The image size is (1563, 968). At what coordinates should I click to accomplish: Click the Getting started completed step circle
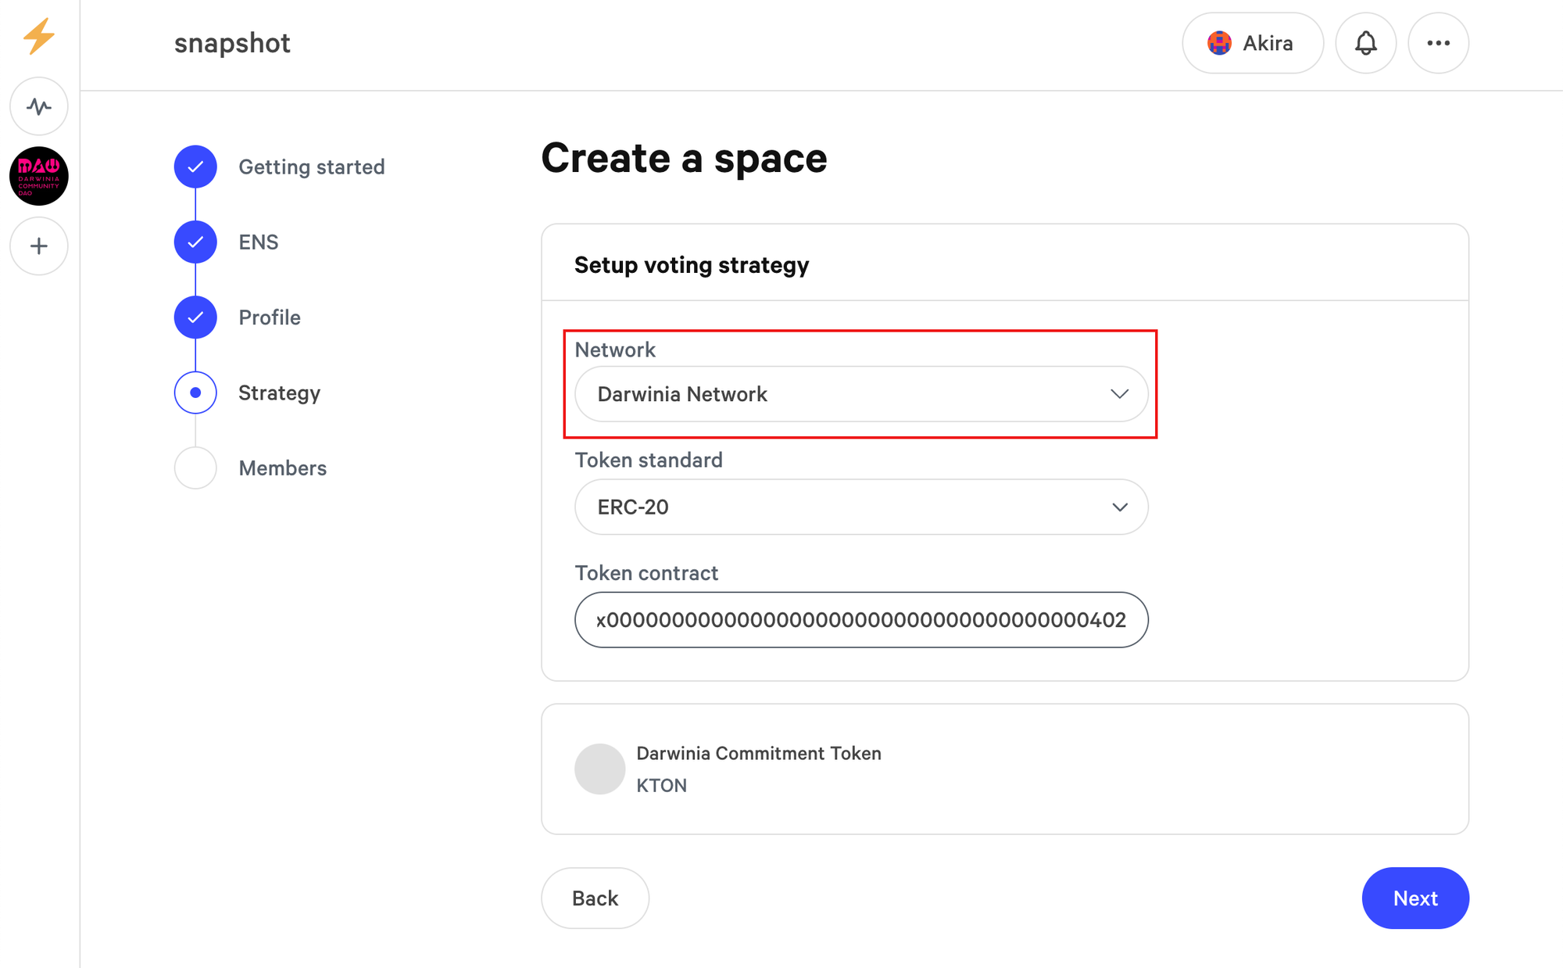pos(195,167)
